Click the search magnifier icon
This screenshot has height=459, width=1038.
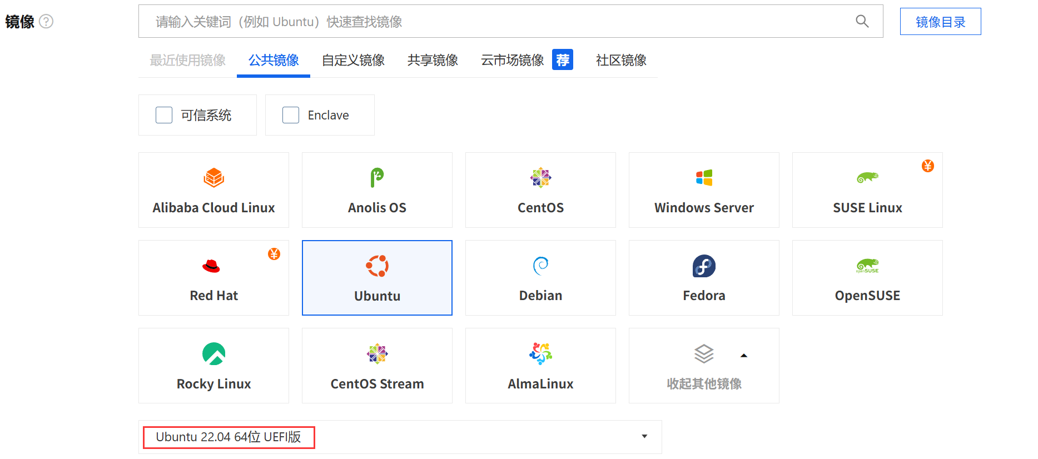coord(862,22)
